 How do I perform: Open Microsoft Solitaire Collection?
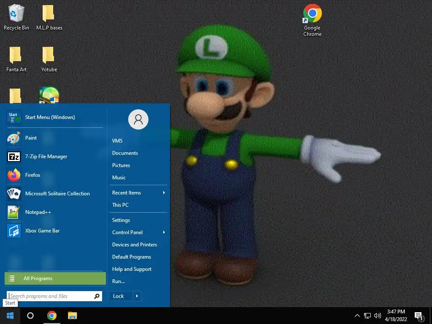click(55, 193)
